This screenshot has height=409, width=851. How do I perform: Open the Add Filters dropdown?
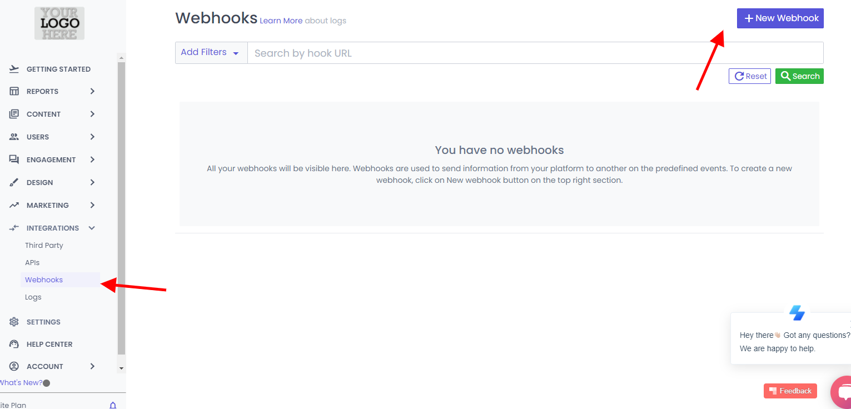point(211,53)
